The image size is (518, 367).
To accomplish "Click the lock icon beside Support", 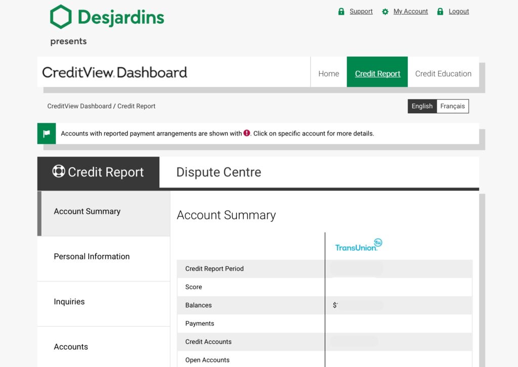I will pos(341,12).
